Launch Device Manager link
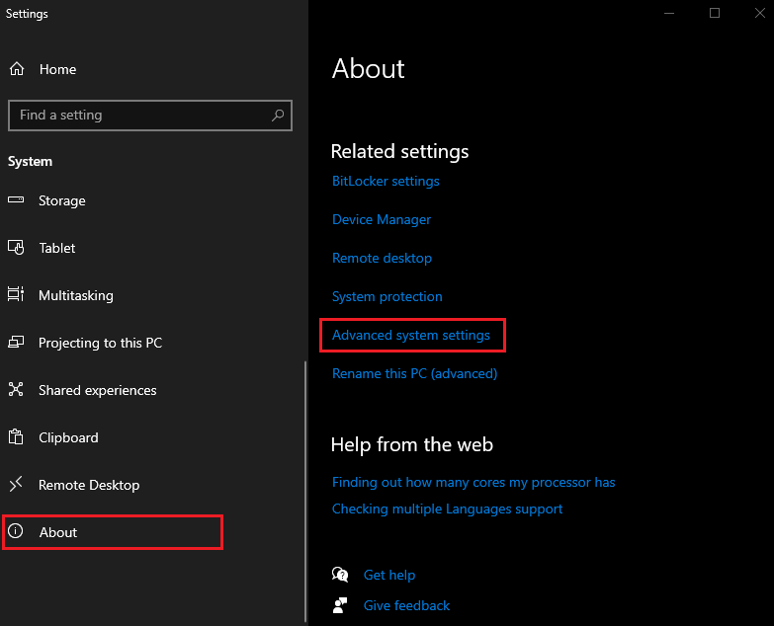This screenshot has height=626, width=774. pyautogui.click(x=382, y=220)
